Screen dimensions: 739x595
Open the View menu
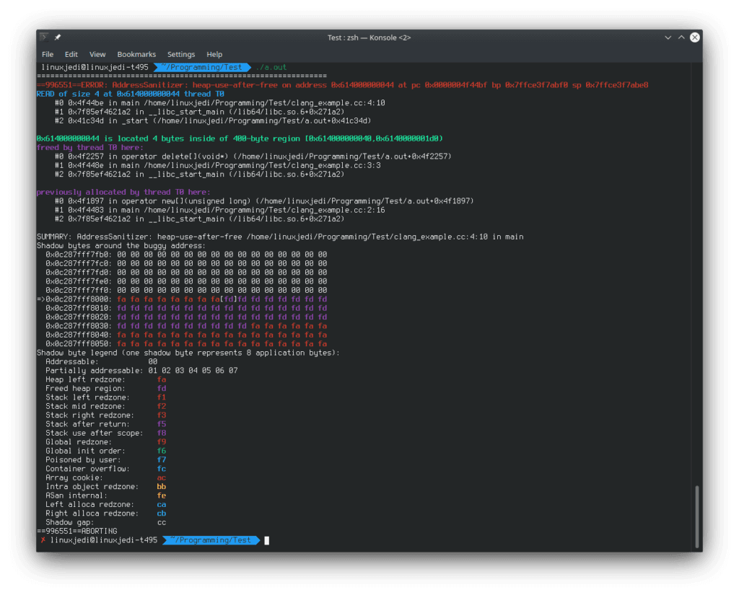coord(97,54)
